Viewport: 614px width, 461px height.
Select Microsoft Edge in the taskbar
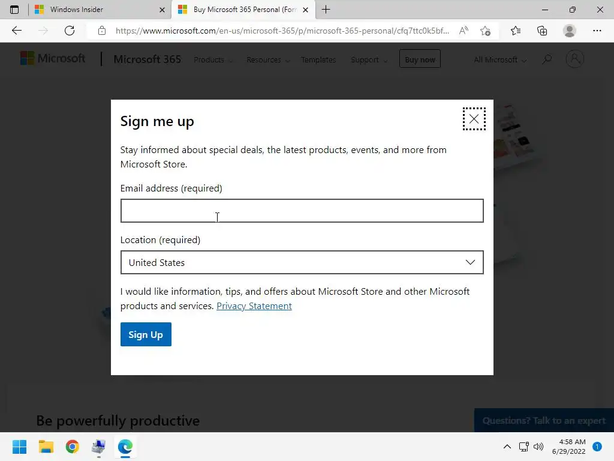(125, 447)
